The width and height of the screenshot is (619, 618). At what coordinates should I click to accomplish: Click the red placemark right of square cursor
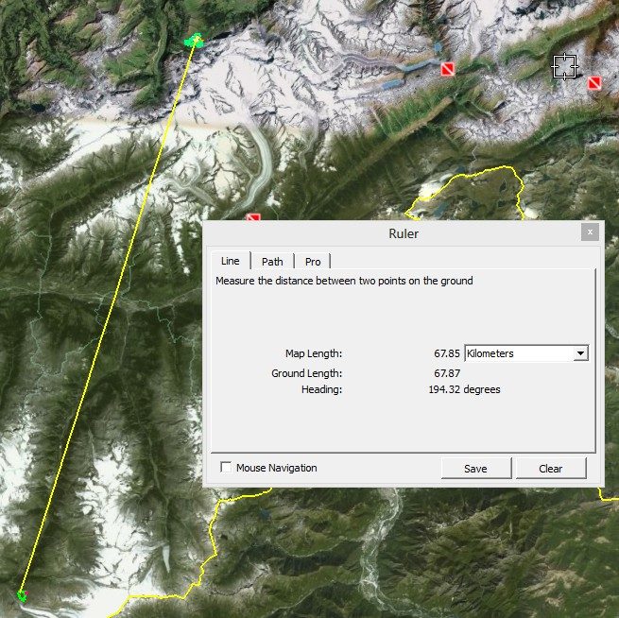point(593,83)
